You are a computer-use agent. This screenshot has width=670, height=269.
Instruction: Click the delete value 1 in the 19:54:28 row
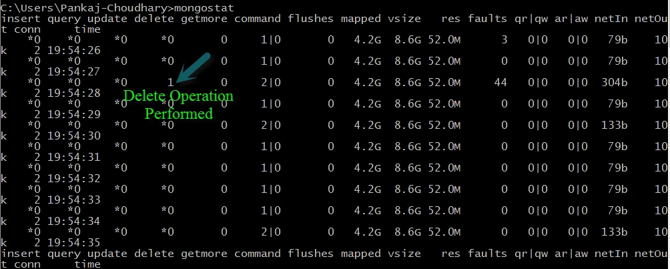[x=170, y=82]
